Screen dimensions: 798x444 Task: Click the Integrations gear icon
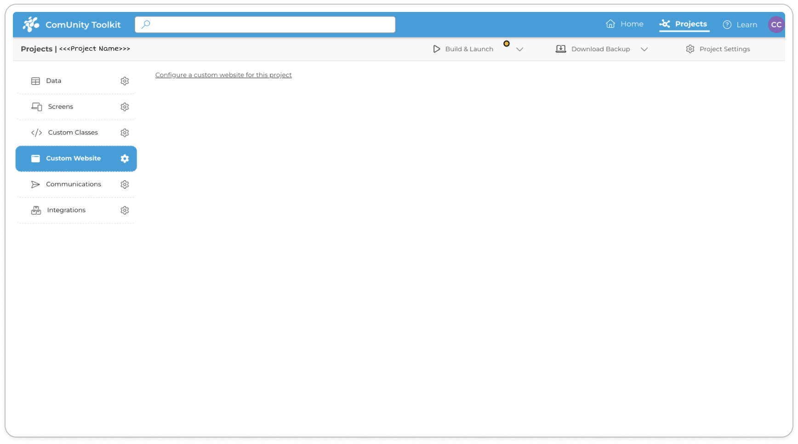click(125, 210)
